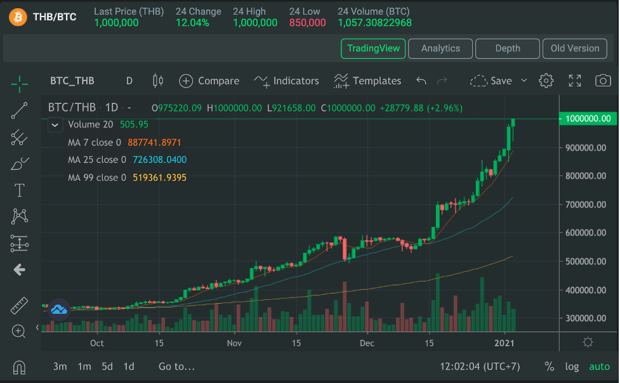Screen dimensions: 620x383
Task: Toggle auto scale for the chart
Action: coord(599,367)
